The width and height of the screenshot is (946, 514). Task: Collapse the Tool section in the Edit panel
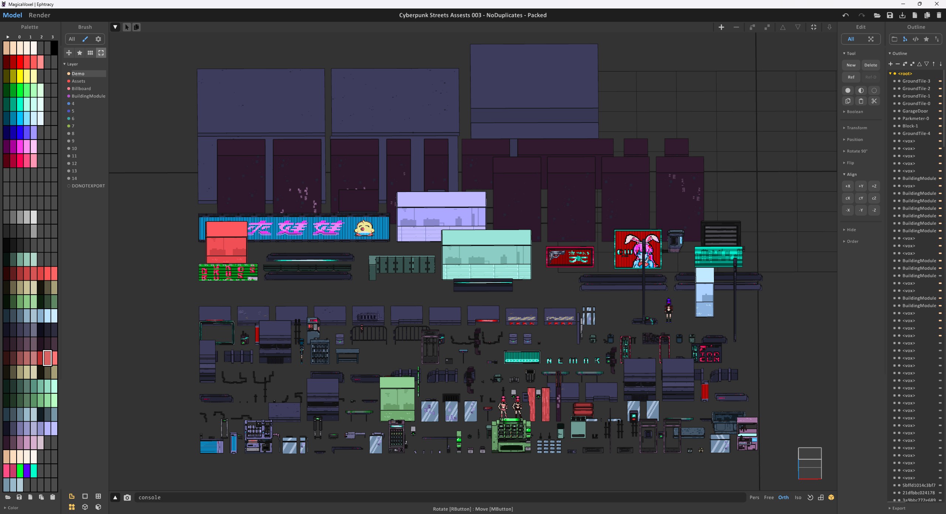click(849, 54)
